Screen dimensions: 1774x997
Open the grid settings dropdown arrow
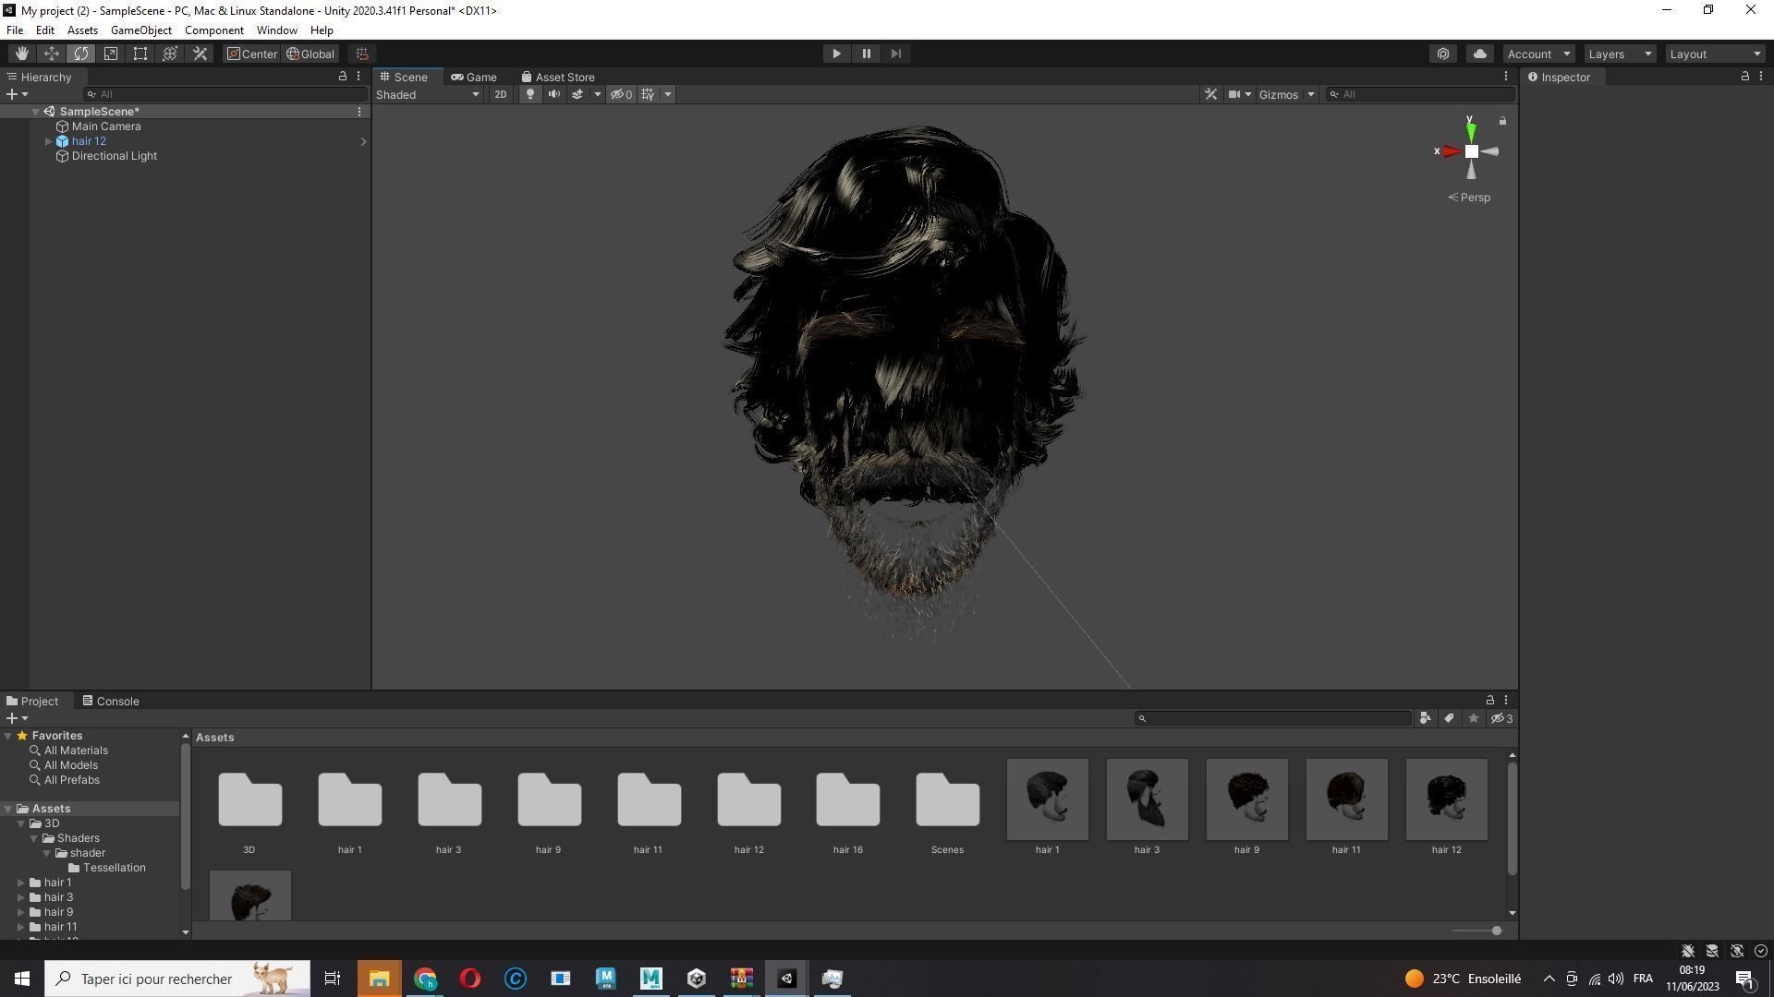pos(668,94)
